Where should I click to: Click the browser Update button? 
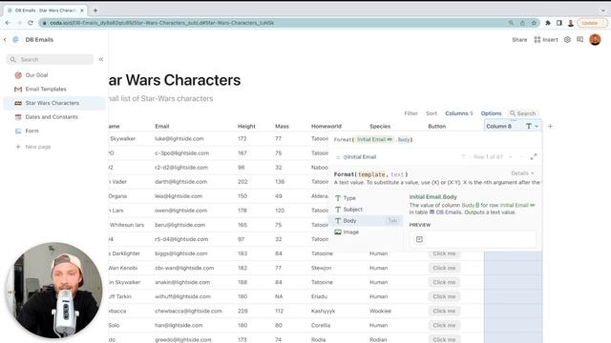[x=592, y=23]
